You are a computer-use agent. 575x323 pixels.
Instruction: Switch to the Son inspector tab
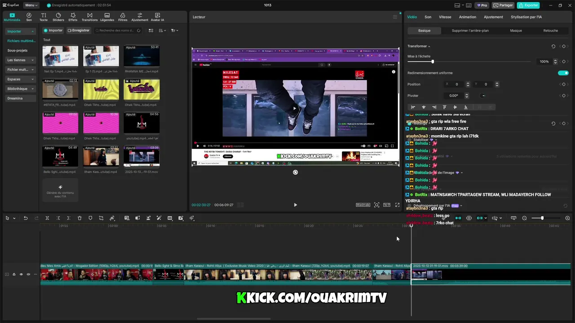[x=428, y=17]
